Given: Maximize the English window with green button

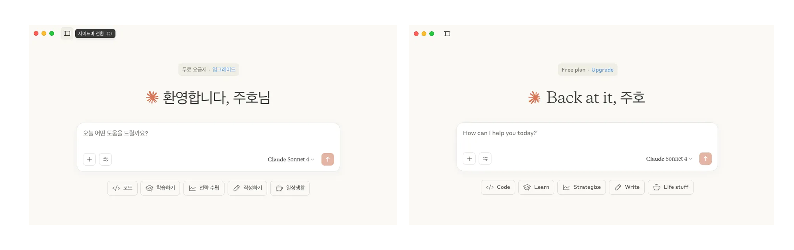Looking at the screenshot, I should pos(432,34).
